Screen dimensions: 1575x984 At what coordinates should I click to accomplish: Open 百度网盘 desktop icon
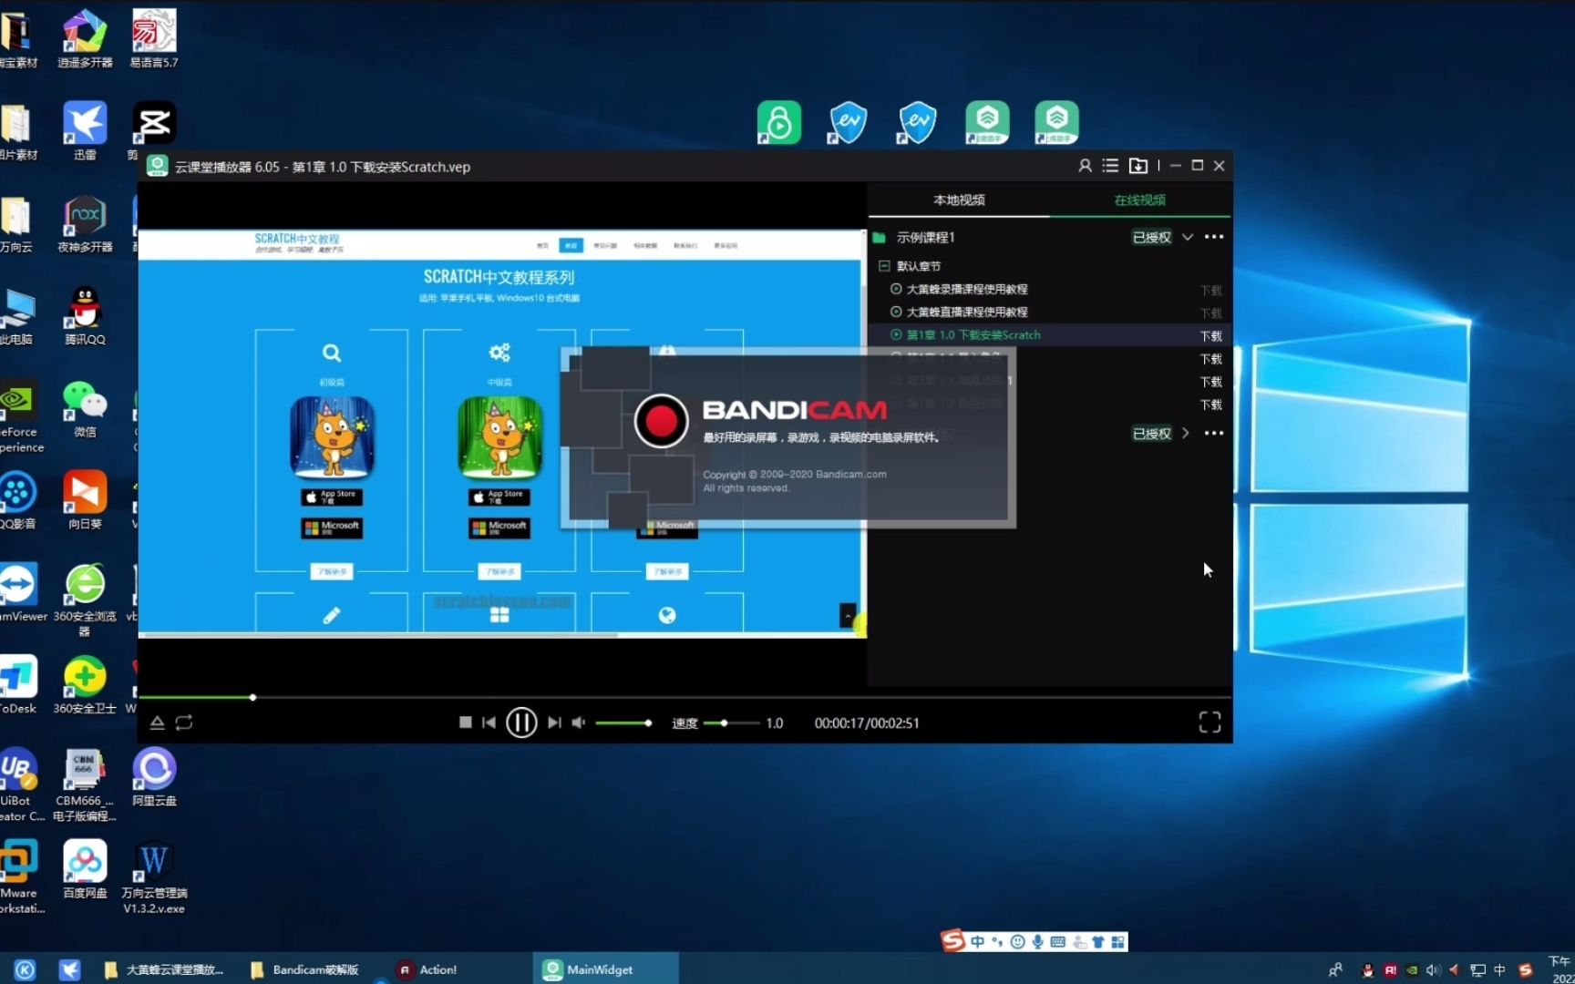[x=85, y=869]
